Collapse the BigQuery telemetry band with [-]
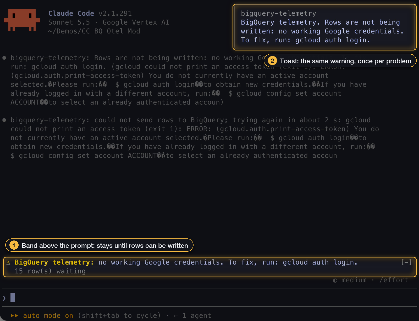 point(406,262)
